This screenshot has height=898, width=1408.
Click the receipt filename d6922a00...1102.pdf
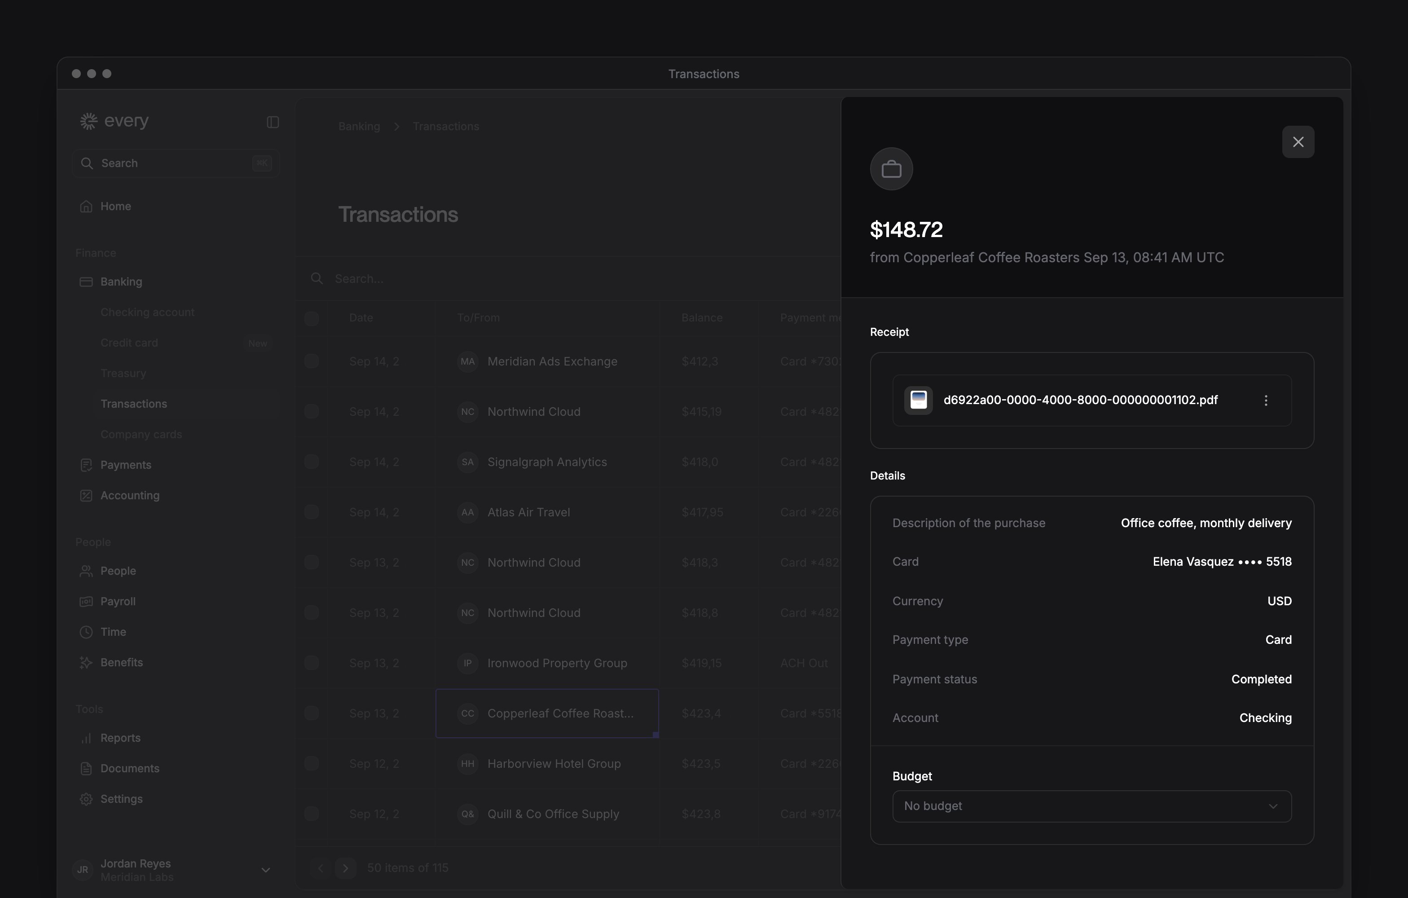pos(1080,401)
